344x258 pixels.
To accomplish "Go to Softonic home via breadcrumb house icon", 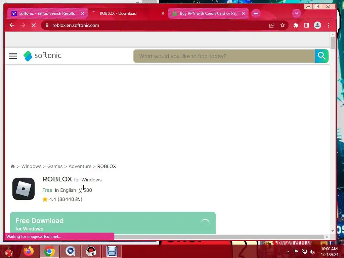I will tap(13, 166).
